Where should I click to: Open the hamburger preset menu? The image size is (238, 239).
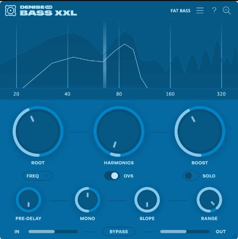coord(200,11)
